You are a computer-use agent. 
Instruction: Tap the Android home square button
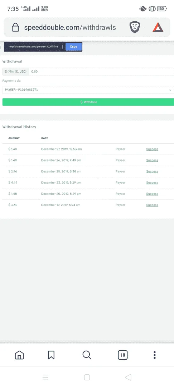(x=87, y=377)
